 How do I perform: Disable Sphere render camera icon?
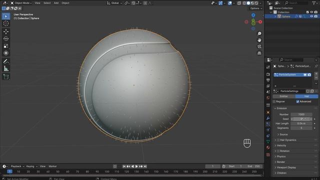pos(316,16)
